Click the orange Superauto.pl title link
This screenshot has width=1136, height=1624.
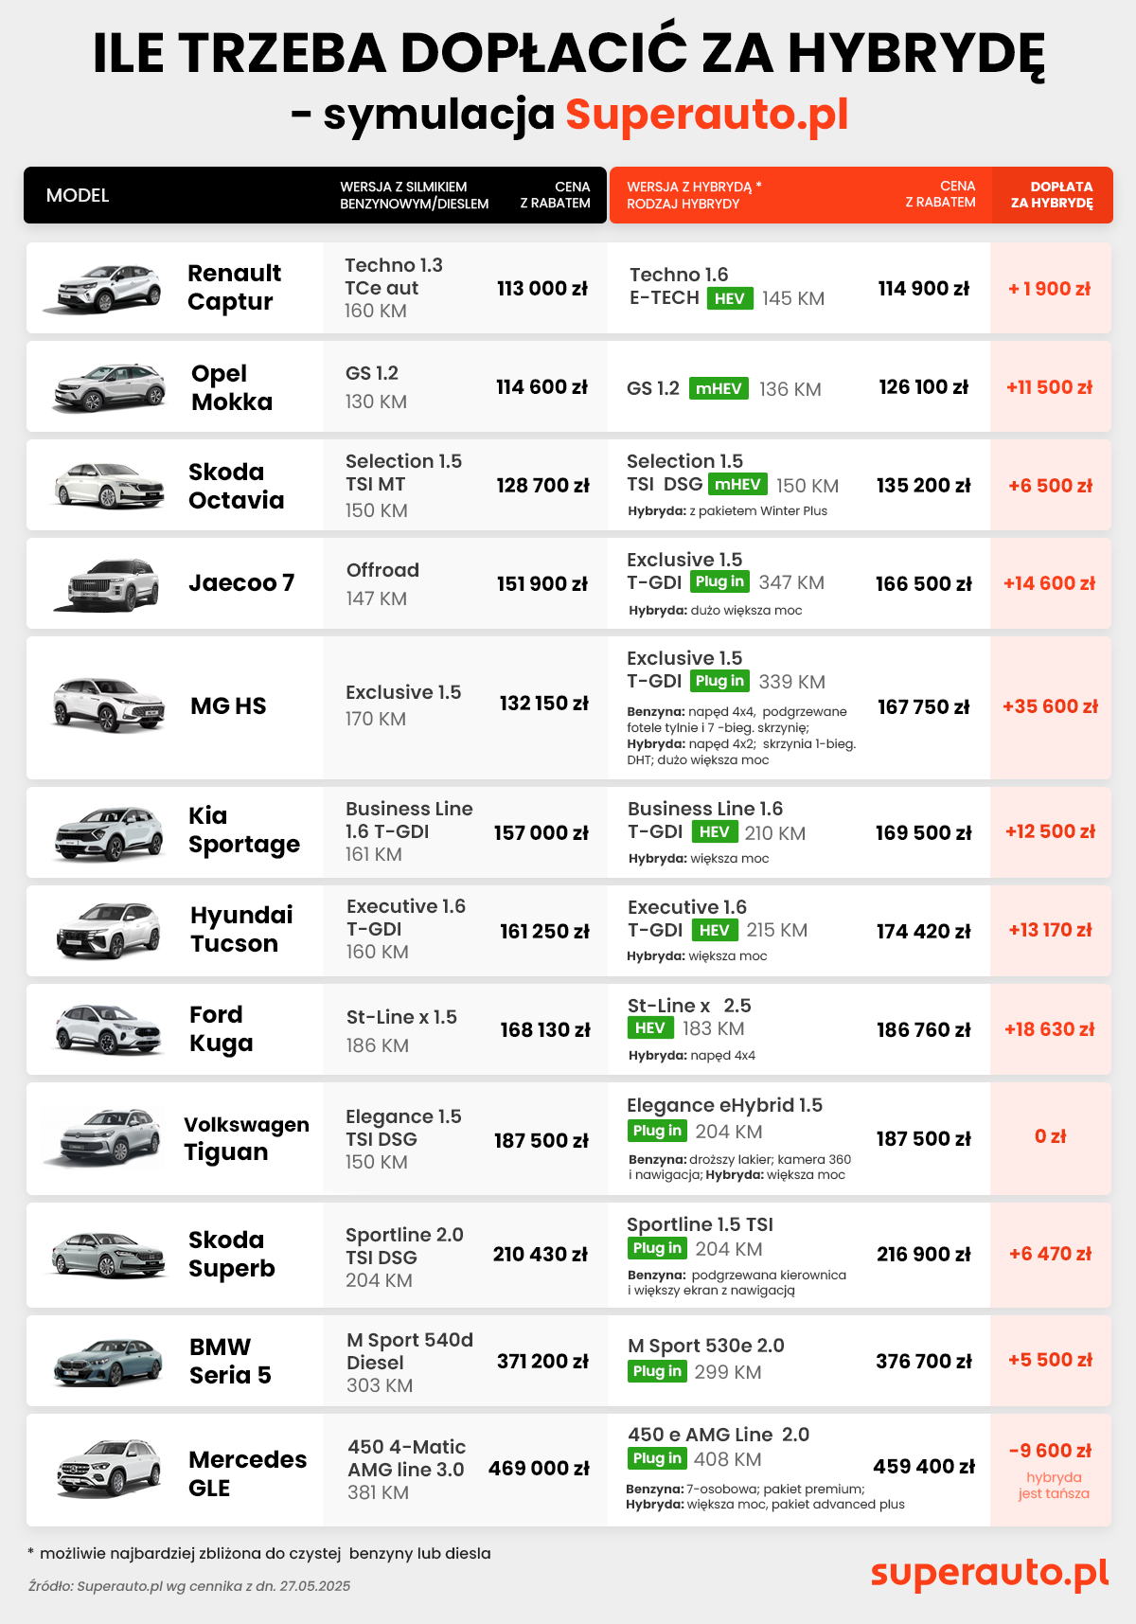click(x=706, y=115)
